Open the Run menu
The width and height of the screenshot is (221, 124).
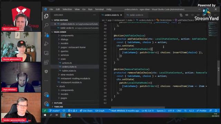(x=90, y=9)
